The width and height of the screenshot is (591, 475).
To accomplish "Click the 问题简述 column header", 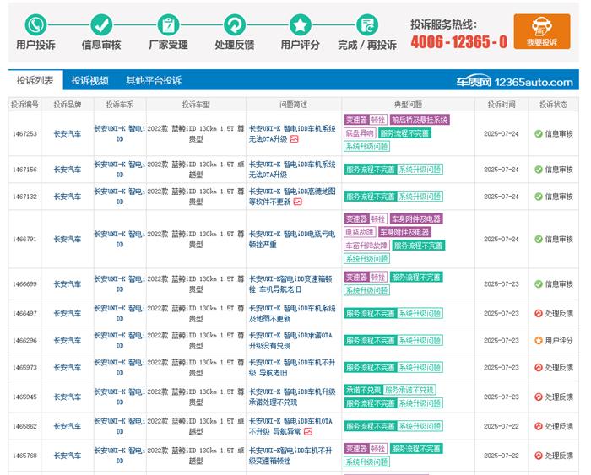I will (x=293, y=105).
